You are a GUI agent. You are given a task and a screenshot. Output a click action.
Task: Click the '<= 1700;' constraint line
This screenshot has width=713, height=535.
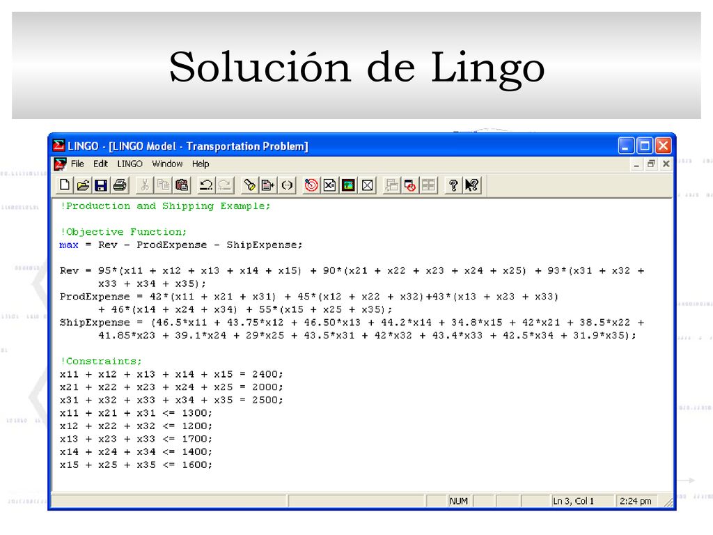tap(136, 439)
